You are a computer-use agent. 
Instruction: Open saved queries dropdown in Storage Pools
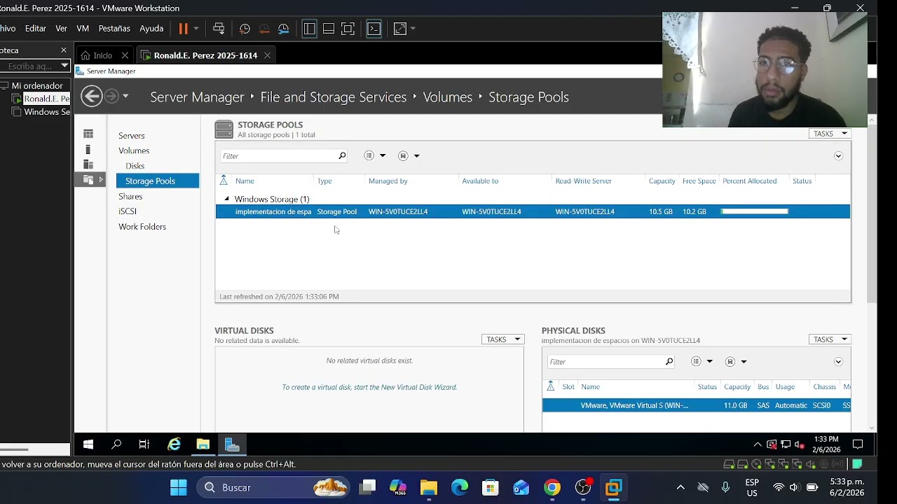point(409,156)
